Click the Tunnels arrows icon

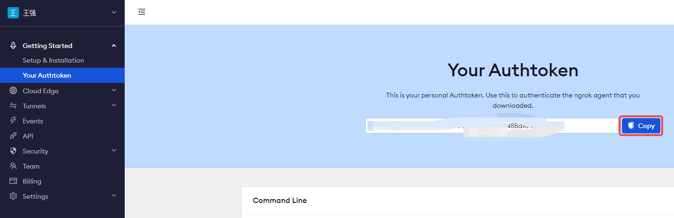pyautogui.click(x=13, y=106)
